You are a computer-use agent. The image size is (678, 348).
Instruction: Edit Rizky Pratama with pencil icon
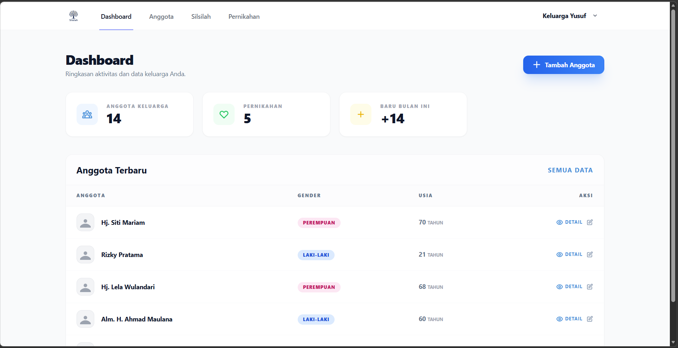[590, 255]
